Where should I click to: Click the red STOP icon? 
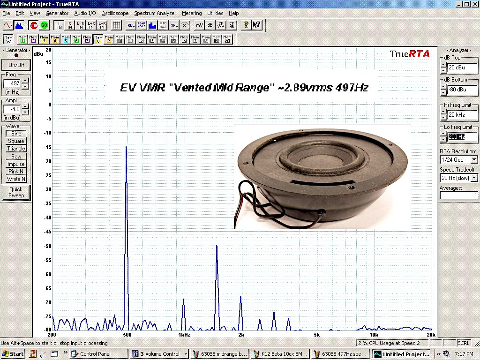[34, 25]
